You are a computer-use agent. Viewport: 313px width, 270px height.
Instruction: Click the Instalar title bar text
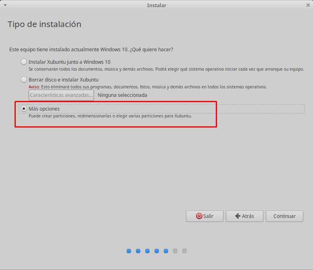coord(156,5)
